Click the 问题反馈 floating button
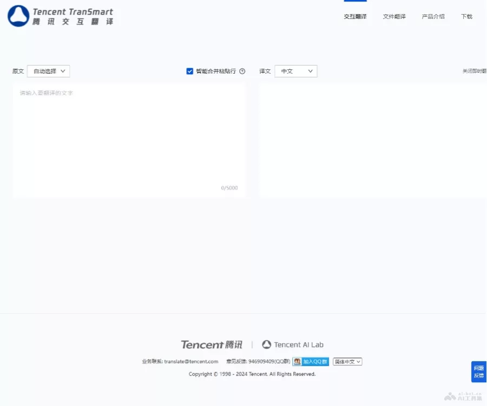The image size is (487, 406). click(x=479, y=371)
